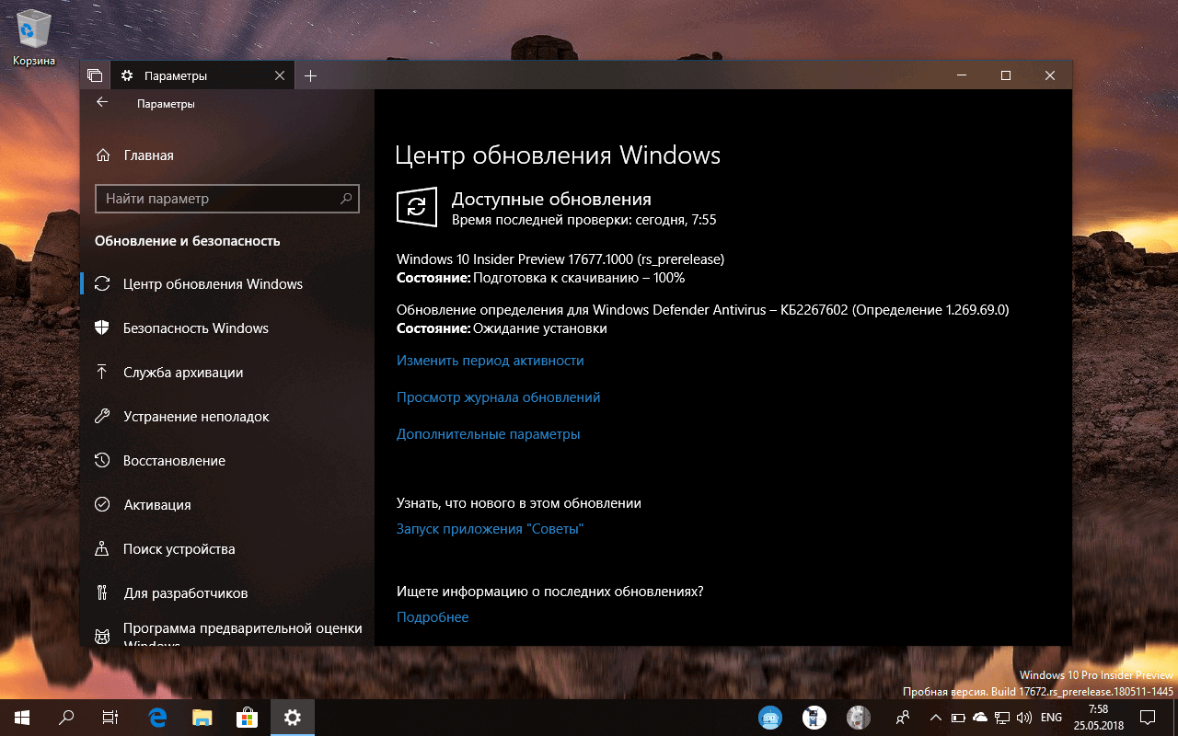Image resolution: width=1178 pixels, height=736 pixels.
Task: Click the magnifier icon in the settings search box
Action: click(x=346, y=198)
